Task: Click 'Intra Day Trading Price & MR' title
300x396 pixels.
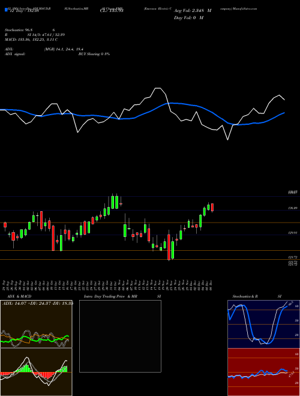Action: [110, 296]
